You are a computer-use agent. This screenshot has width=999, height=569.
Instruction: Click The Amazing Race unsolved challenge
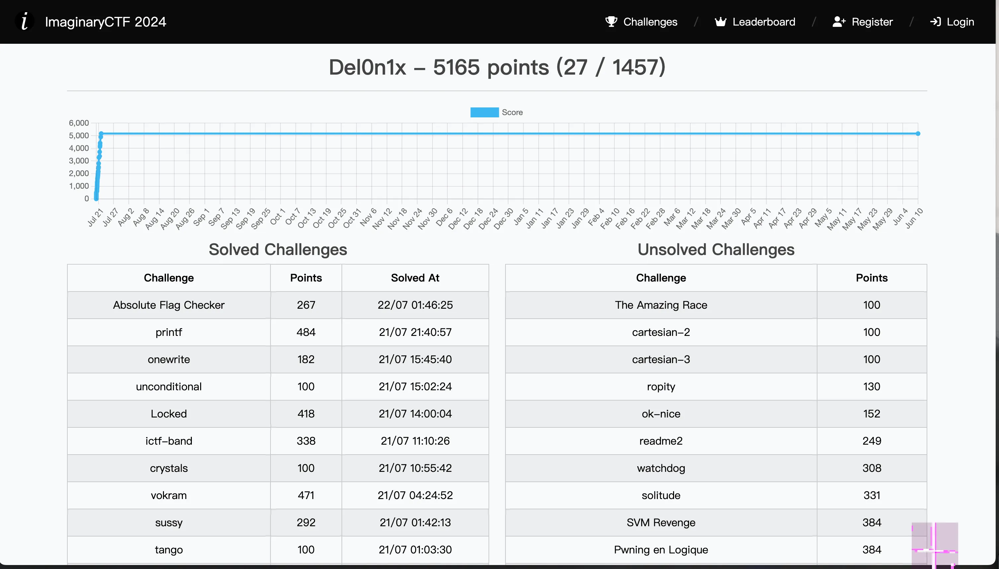pyautogui.click(x=661, y=305)
